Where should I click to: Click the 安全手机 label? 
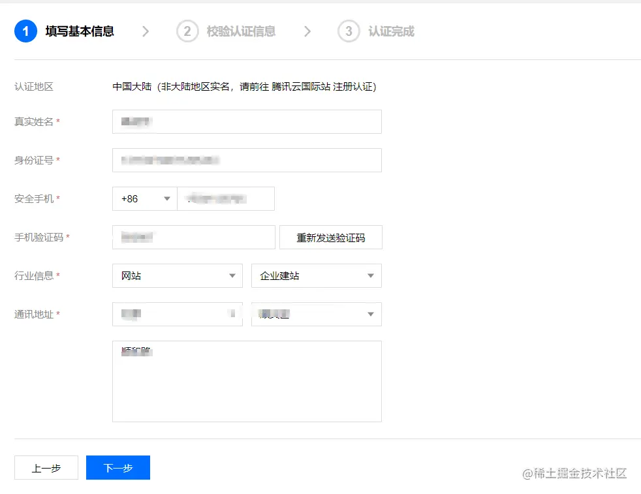pyautogui.click(x=34, y=198)
